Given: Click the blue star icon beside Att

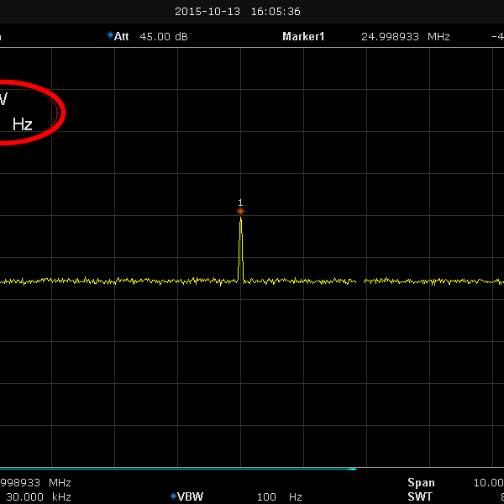Looking at the screenshot, I should point(109,35).
